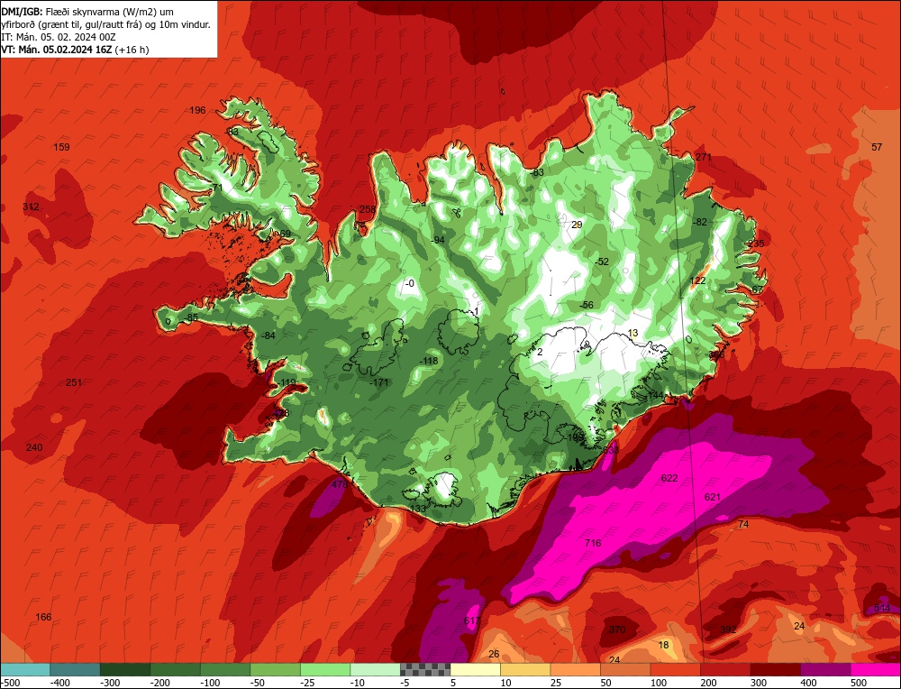Click the map value 69
Viewport: 901px width, 689px height.
(x=286, y=234)
